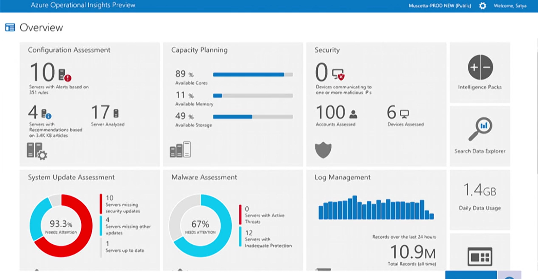The image size is (538, 279).
Task: Click the Security shield icon
Action: tap(323, 150)
